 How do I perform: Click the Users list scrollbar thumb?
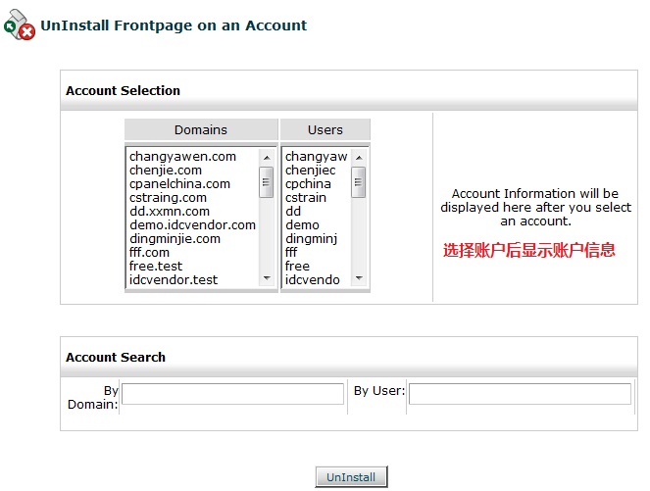[x=359, y=182]
